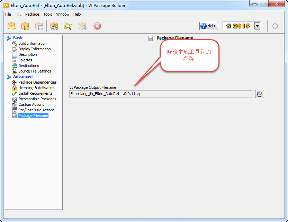Image resolution: width=288 pixels, height=222 pixels.
Task: Open Package Dependencies page
Action: pos(37,82)
